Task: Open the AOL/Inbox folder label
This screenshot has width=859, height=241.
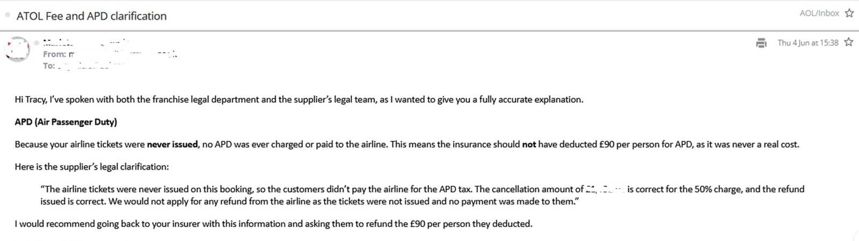Action: coord(819,13)
